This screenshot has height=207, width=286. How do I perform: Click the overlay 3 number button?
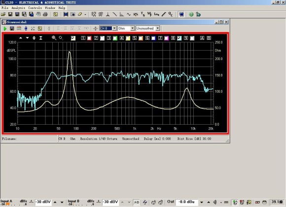[109, 38]
